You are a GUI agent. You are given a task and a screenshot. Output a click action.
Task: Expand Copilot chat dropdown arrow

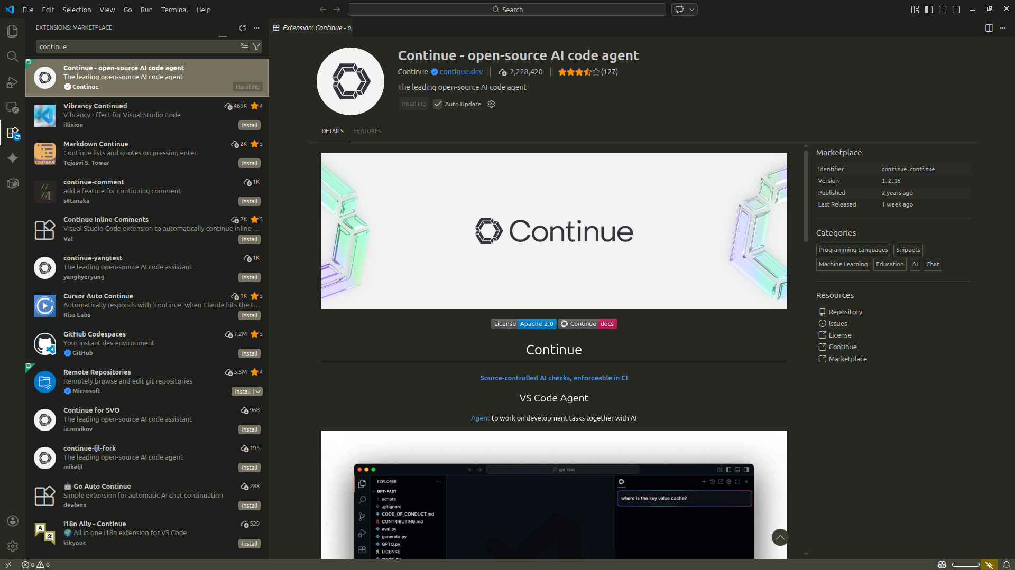[691, 10]
